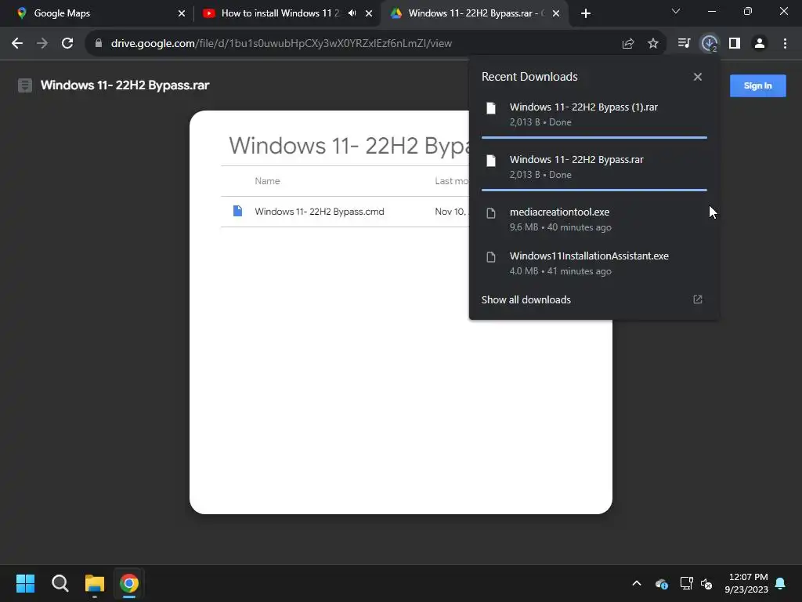Open a new tab with plus button

[586, 14]
